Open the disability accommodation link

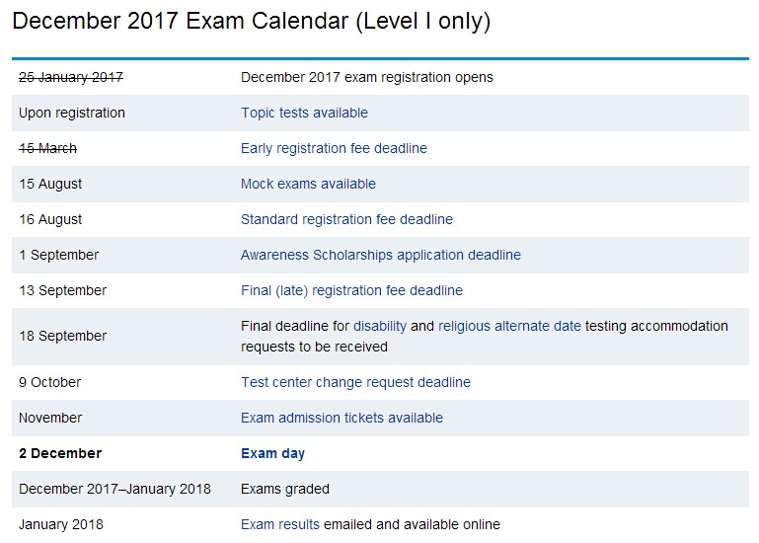pyautogui.click(x=380, y=326)
